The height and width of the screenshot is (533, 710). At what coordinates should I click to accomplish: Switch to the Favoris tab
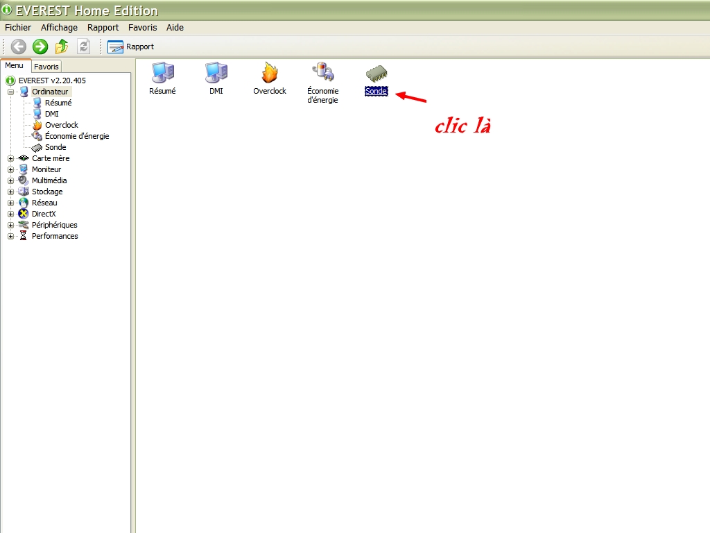[46, 67]
